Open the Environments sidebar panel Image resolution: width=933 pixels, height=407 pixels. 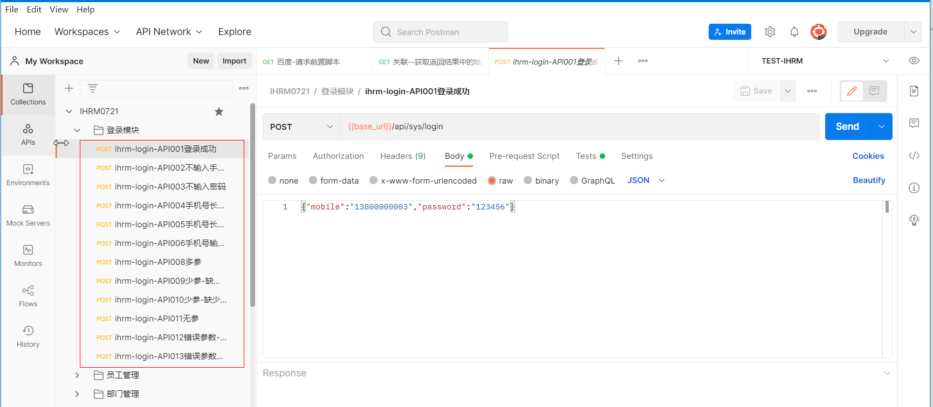[x=28, y=176]
